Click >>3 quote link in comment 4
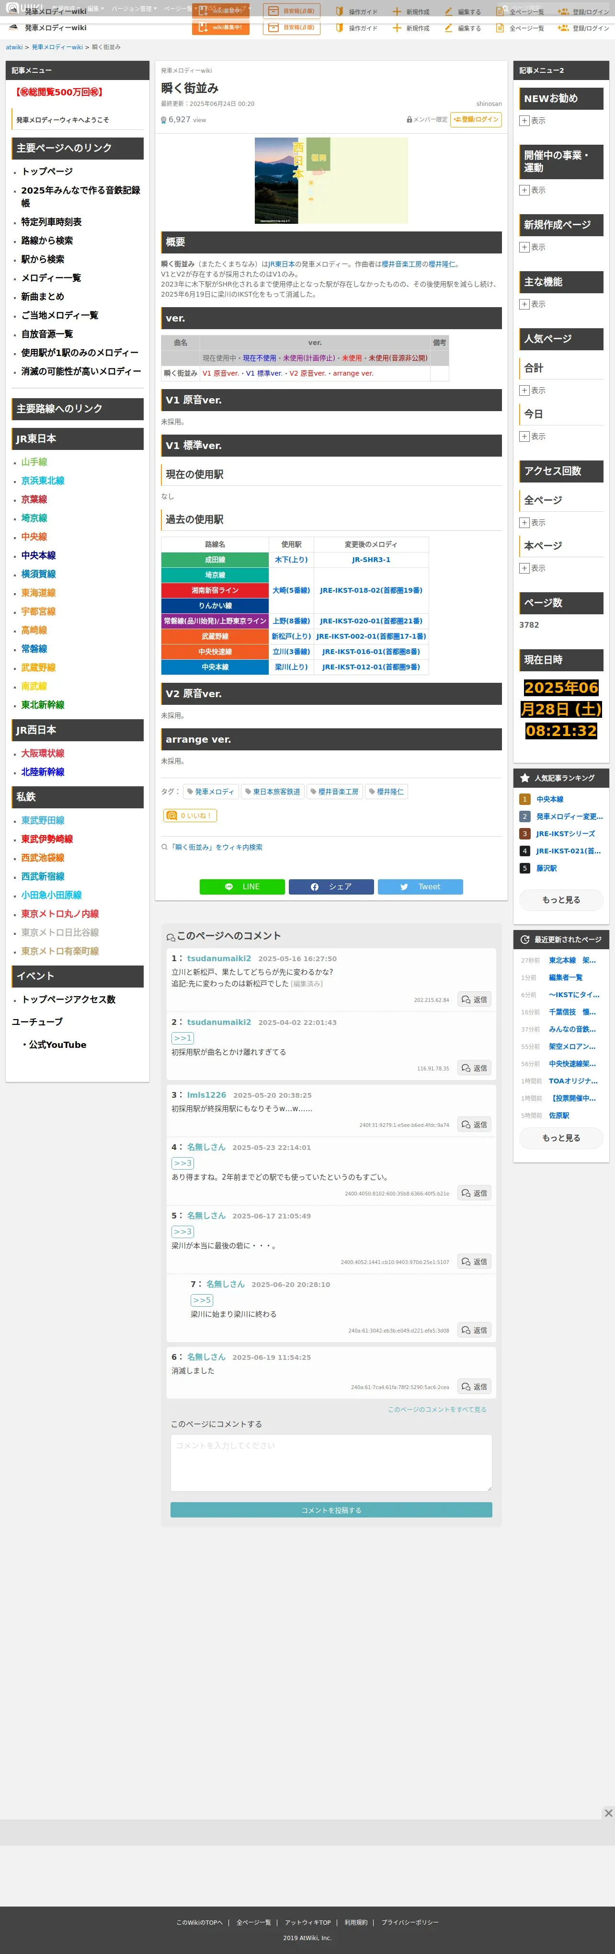Viewport: 615px width, 1954px height. coord(183,1163)
